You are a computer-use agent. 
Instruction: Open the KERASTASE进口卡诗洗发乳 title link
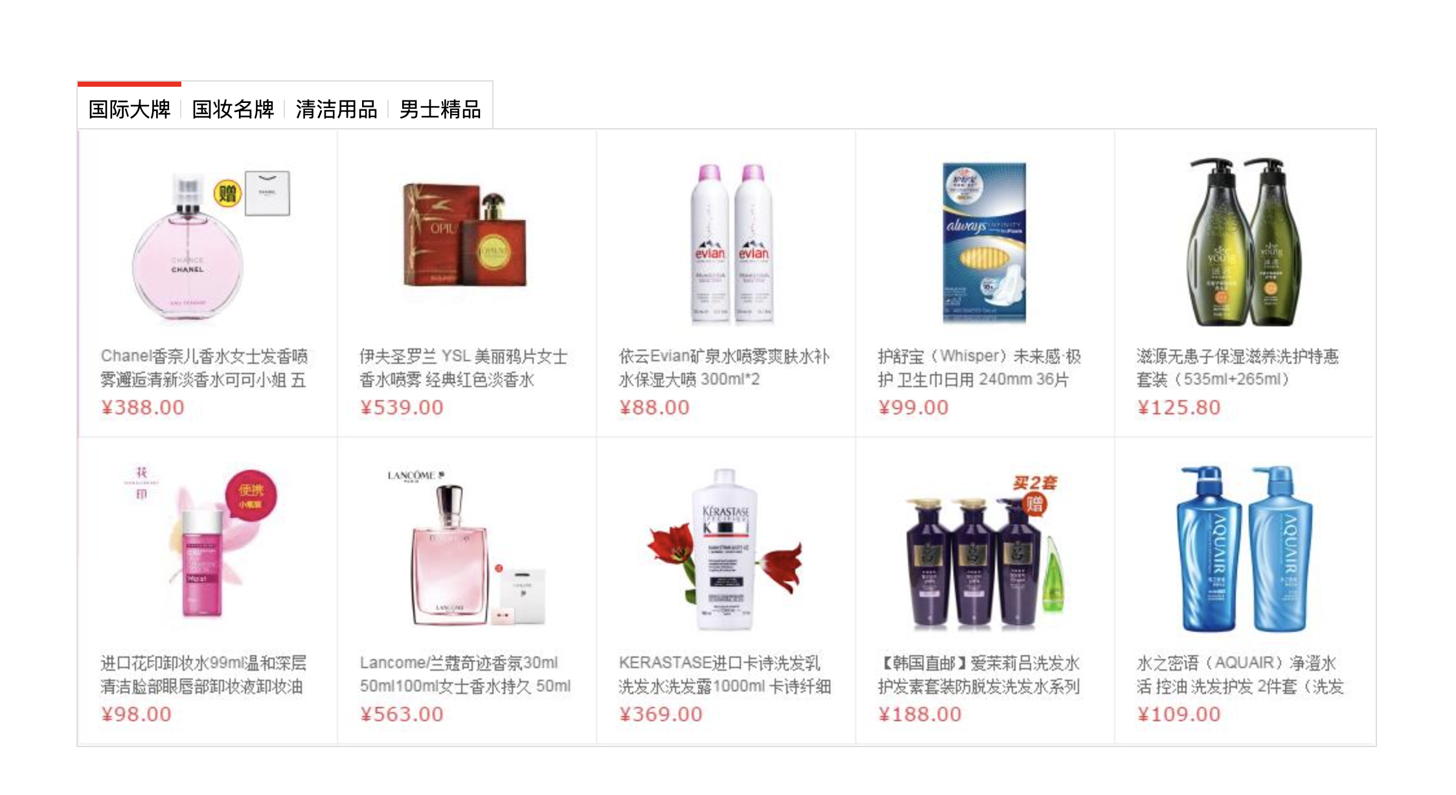[x=725, y=675]
